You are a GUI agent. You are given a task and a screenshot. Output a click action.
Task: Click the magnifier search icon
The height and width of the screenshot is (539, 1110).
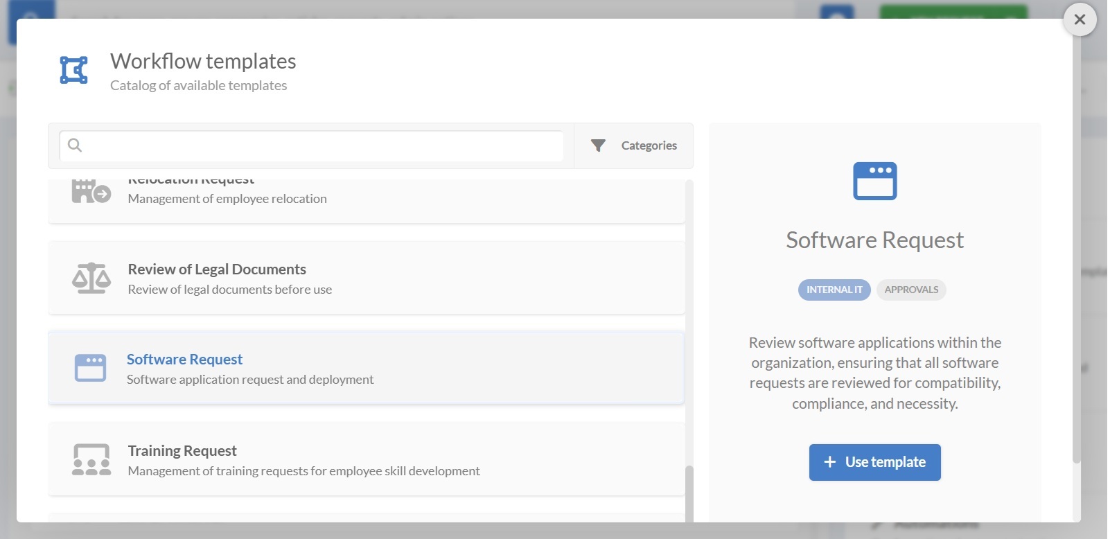[x=75, y=145]
